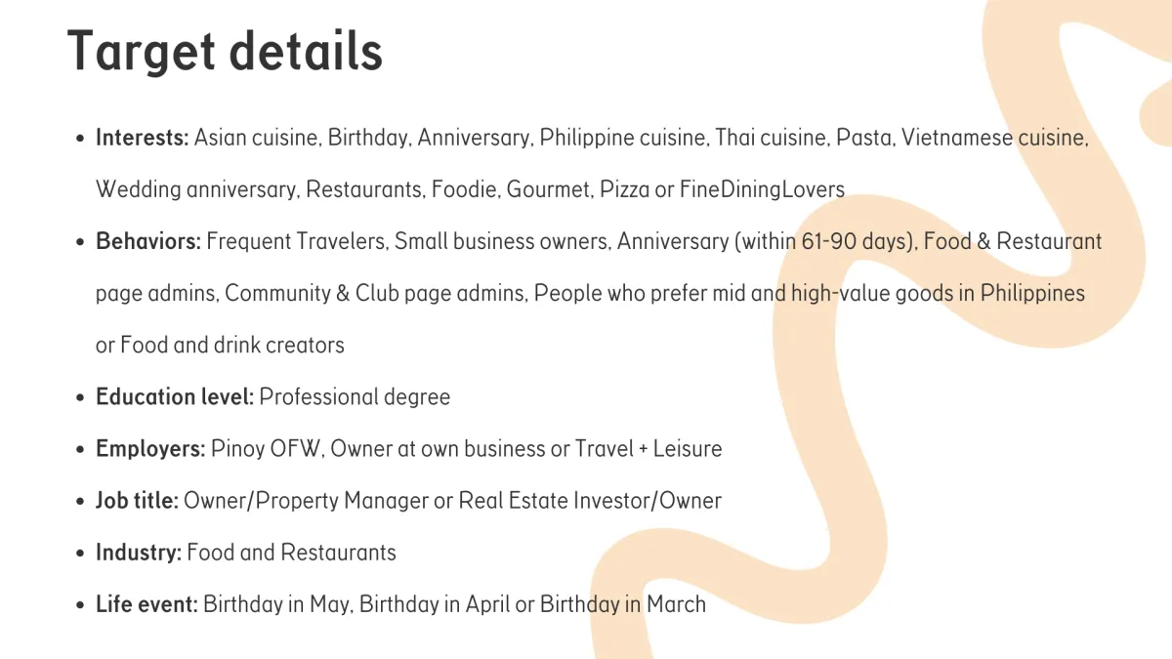This screenshot has width=1172, height=659.
Task: Click the FineDiningLovers text
Action: pyautogui.click(x=762, y=189)
